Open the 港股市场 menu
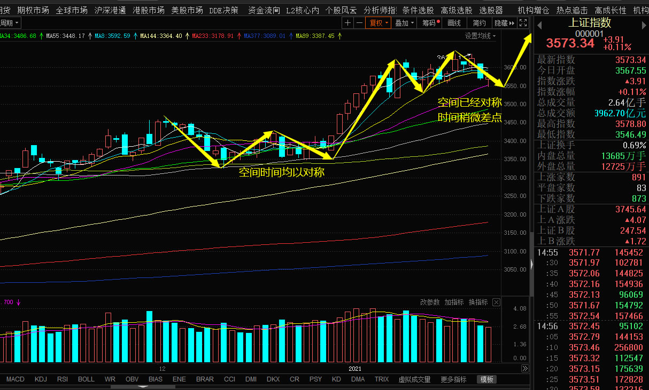Screen dimensions: 649x390 click(149, 10)
